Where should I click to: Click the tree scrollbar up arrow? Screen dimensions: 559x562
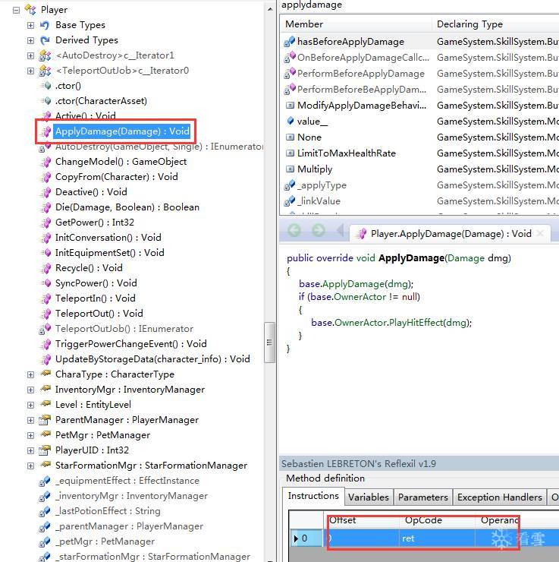tap(270, 9)
